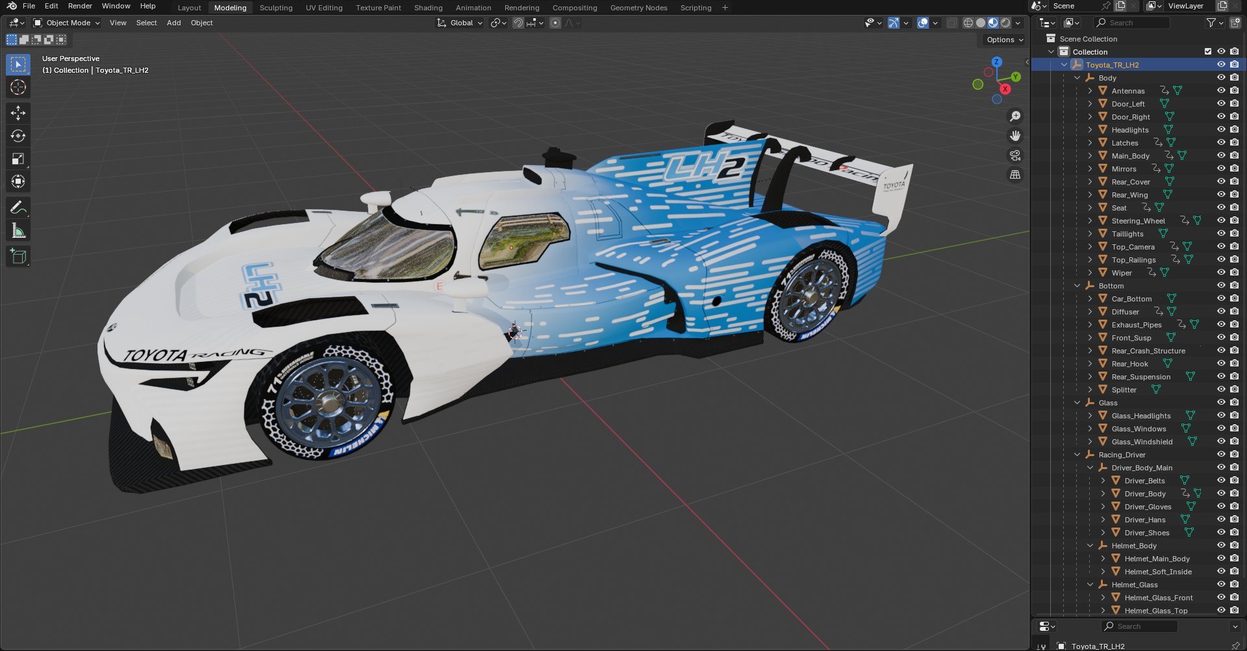The image size is (1247, 651).
Task: Click the properties panel Search field
Action: coord(1139,626)
